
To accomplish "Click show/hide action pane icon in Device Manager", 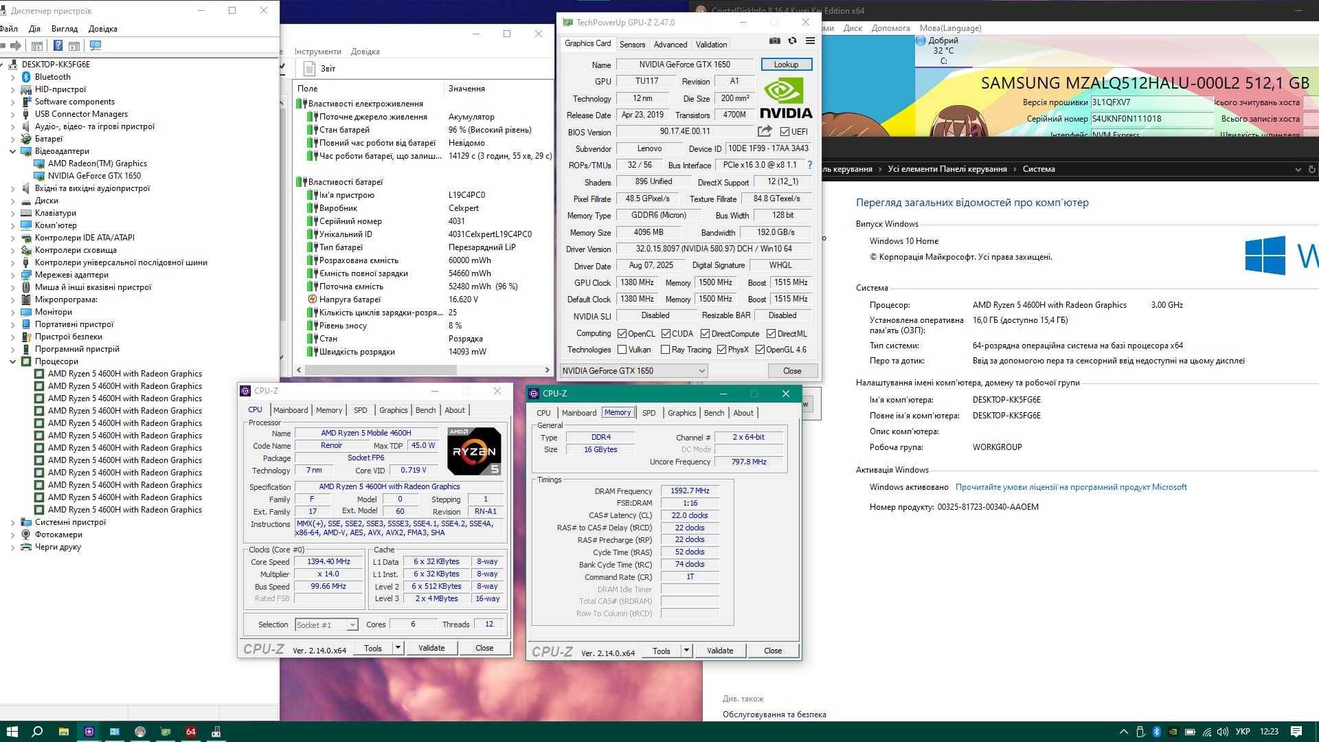I will point(74,45).
